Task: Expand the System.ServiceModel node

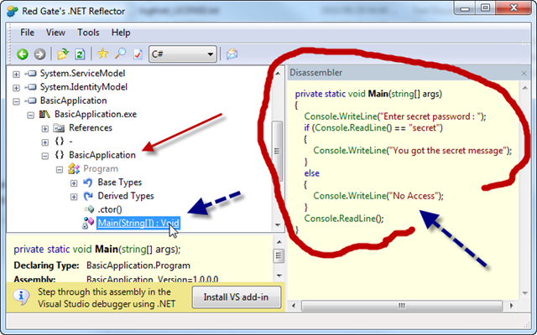Action: pyautogui.click(x=16, y=75)
